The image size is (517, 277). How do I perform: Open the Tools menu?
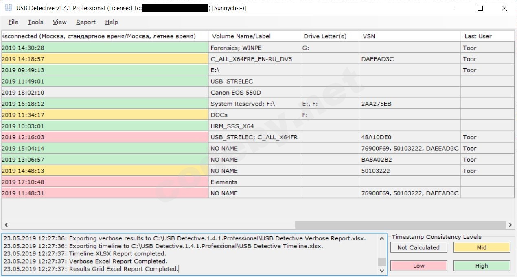[x=35, y=22]
